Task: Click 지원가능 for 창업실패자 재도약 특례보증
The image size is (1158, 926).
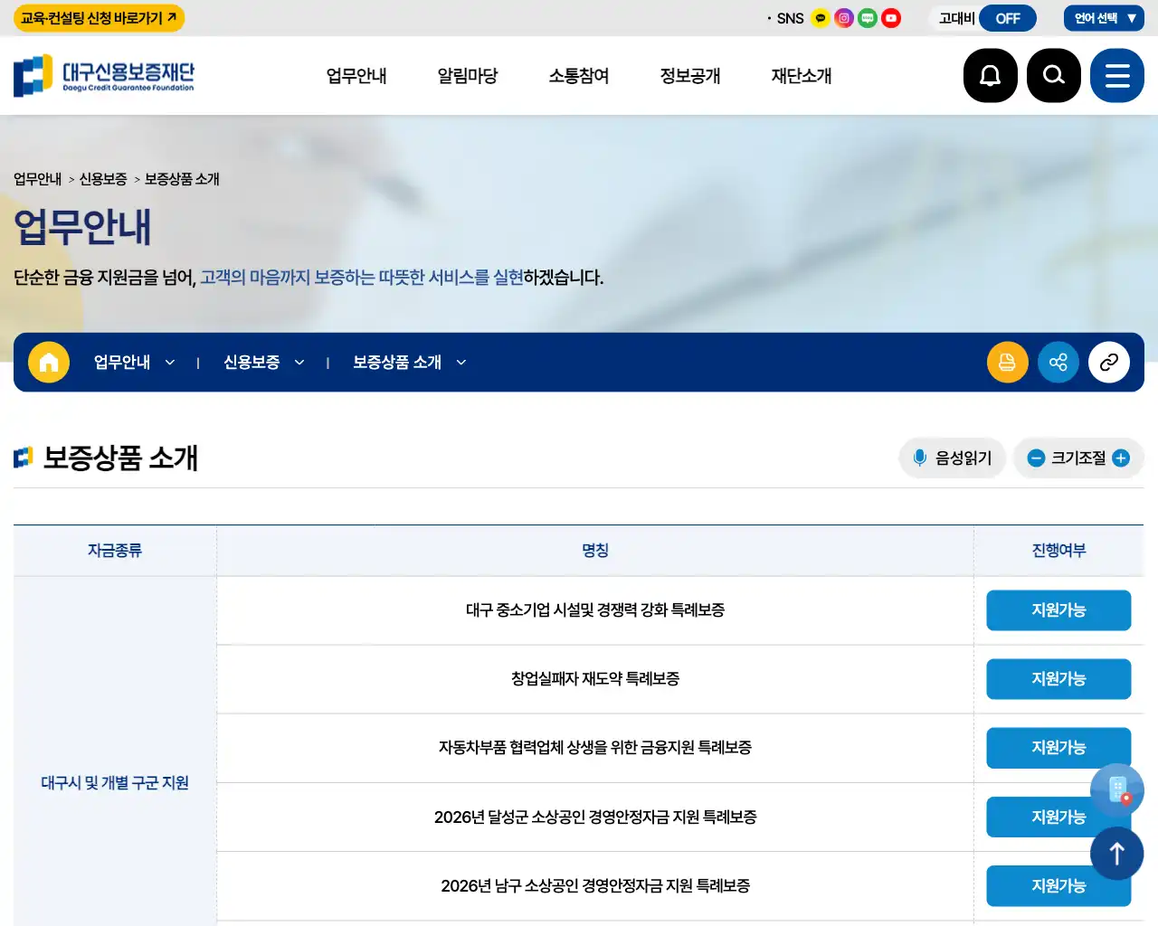Action: 1058,679
